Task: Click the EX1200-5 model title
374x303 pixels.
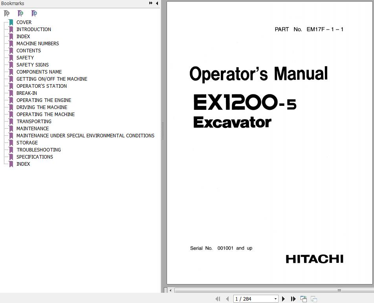Action: tap(245, 102)
